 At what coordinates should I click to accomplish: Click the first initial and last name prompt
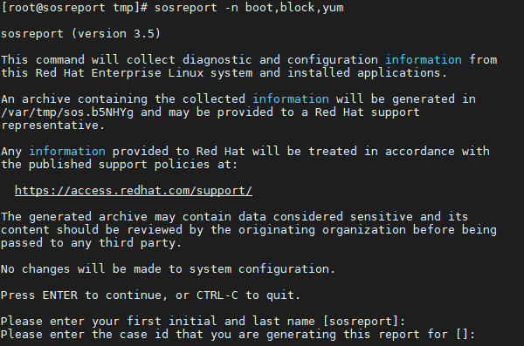(x=203, y=322)
